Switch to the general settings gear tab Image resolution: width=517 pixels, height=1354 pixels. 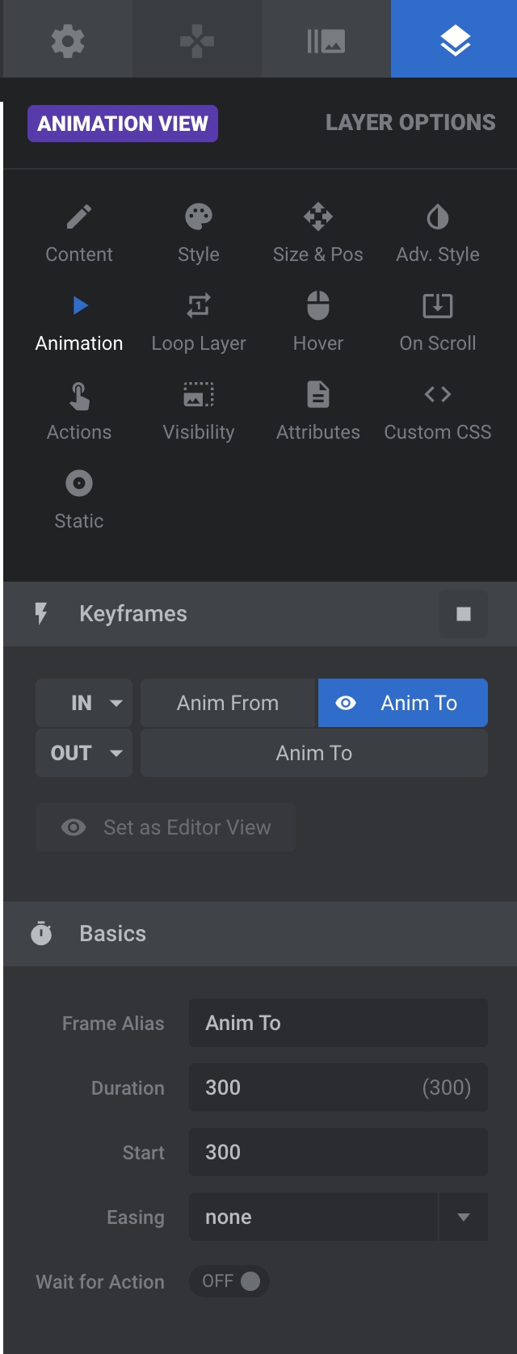click(68, 39)
